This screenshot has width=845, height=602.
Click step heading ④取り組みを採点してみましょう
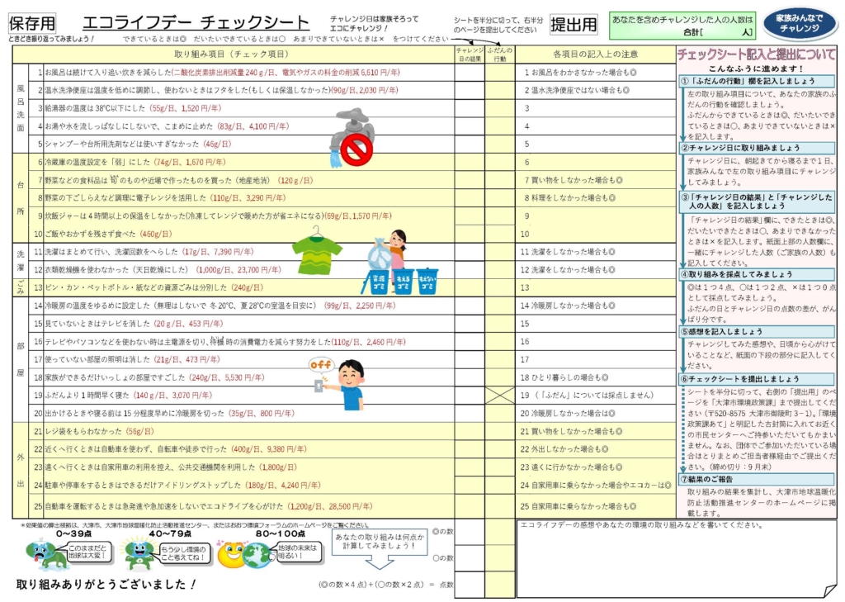coord(757,274)
